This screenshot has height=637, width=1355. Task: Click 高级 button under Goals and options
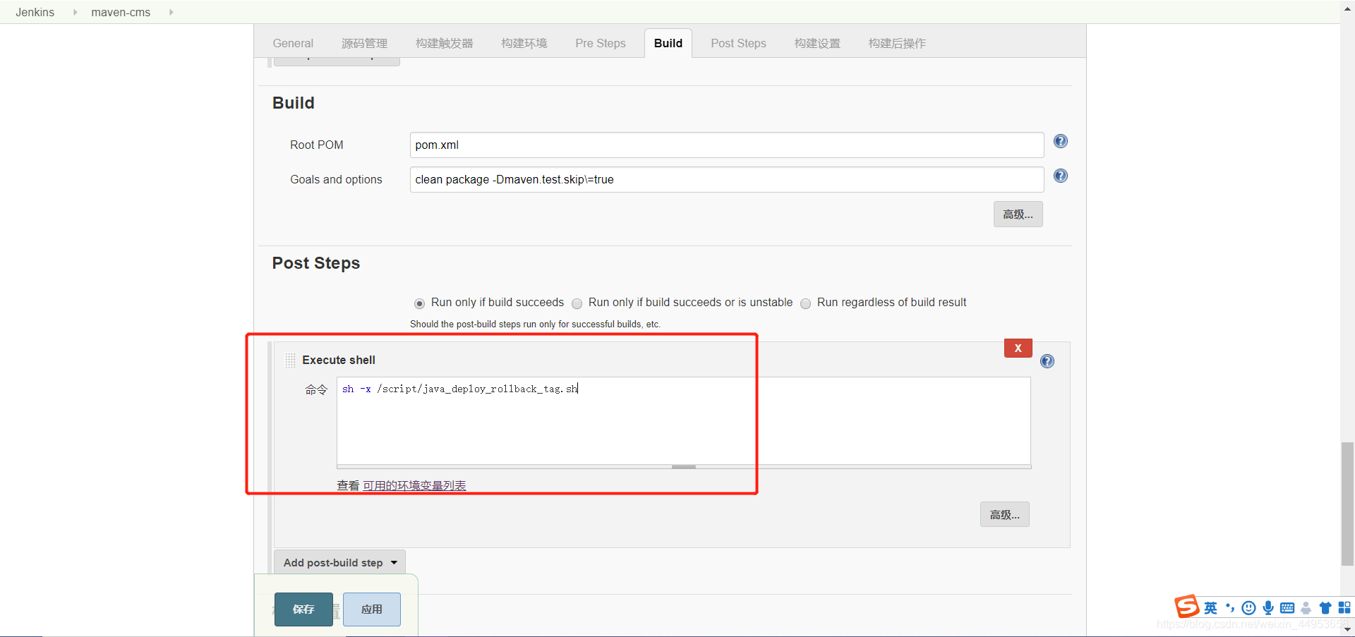tap(1018, 214)
